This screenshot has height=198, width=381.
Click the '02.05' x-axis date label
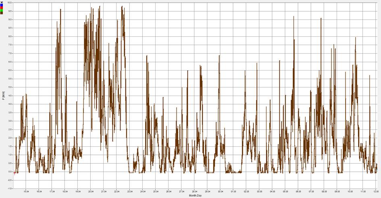coord(246,192)
